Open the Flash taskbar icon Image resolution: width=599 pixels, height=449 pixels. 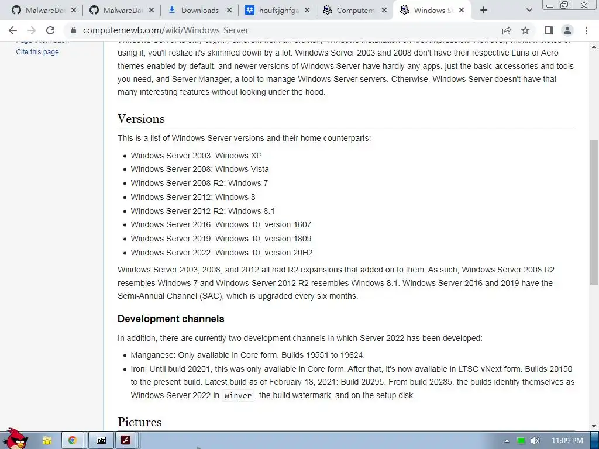[x=126, y=440]
